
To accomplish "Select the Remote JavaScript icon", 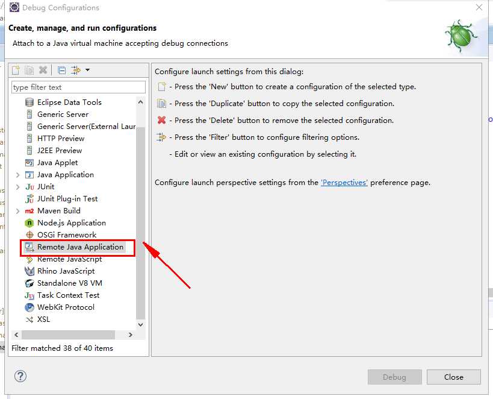I will coord(29,259).
